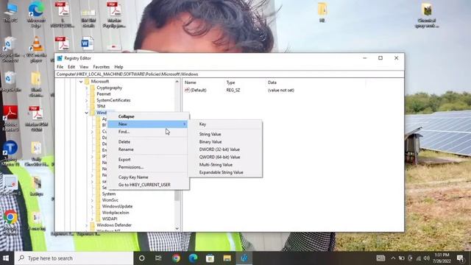Expand the Windows Defender tree node
This screenshot has height=265, width=471.
[87, 225]
